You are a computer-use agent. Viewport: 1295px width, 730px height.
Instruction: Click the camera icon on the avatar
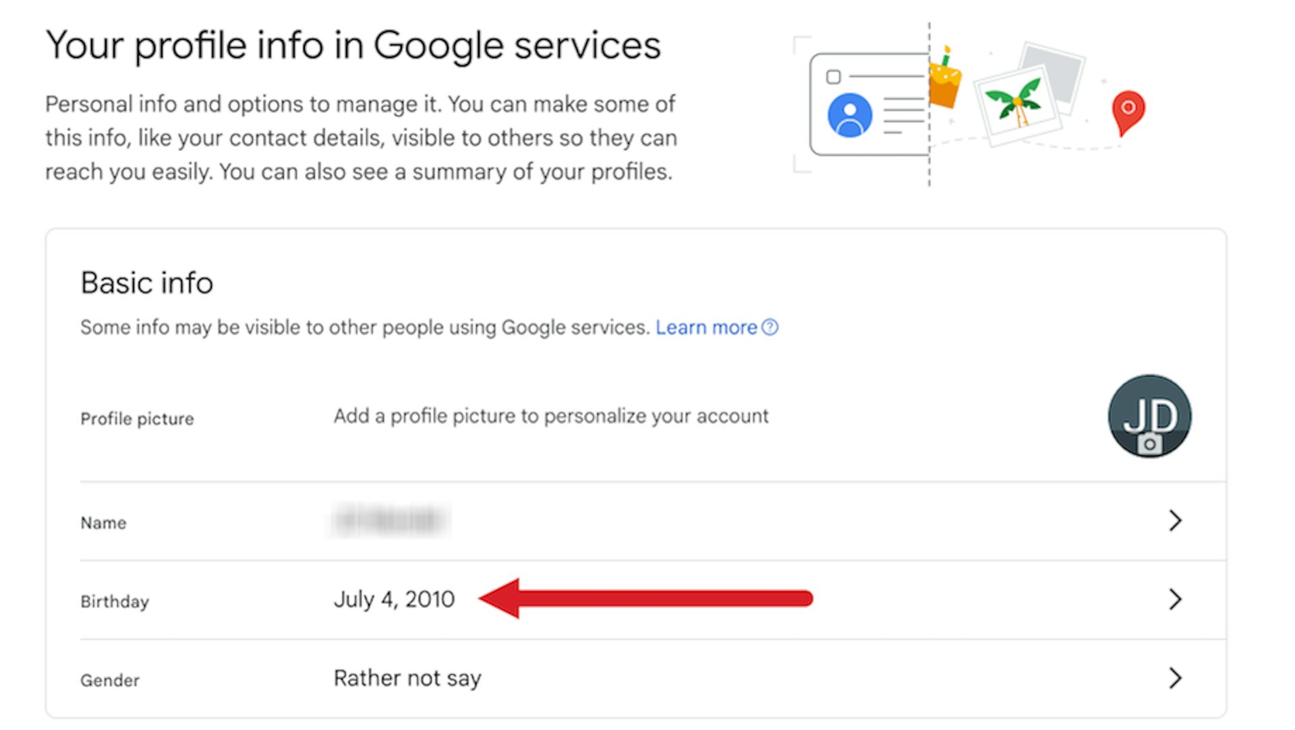tap(1149, 444)
